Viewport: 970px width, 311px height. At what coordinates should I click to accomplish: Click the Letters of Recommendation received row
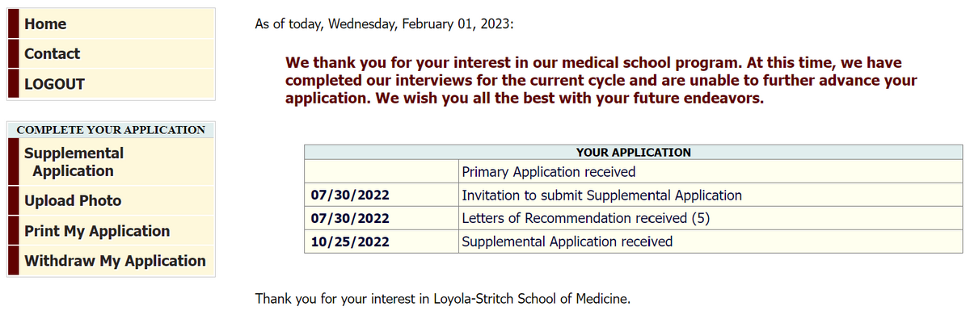click(x=634, y=218)
